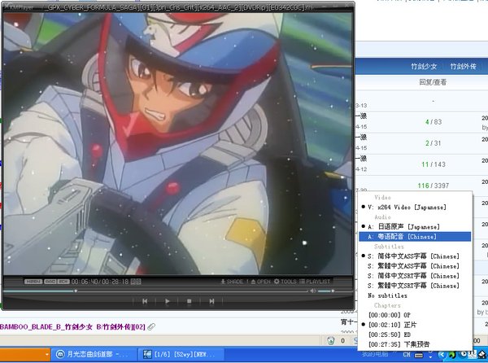Screen dimensions: 488x363
Task: Choose Simplified Chinese ASS subtitles
Action: coord(415,256)
